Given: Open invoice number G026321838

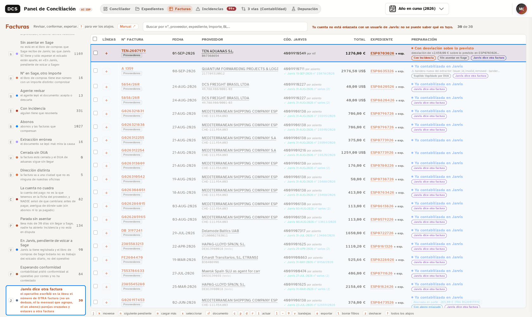Looking at the screenshot, I should (133, 125).
